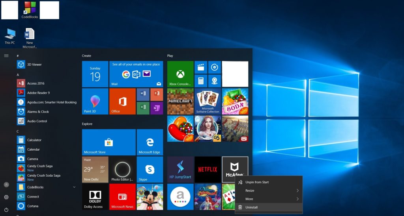Open Agoda.com Smarter Hotel Booking
This screenshot has width=404, height=216.
click(47, 102)
